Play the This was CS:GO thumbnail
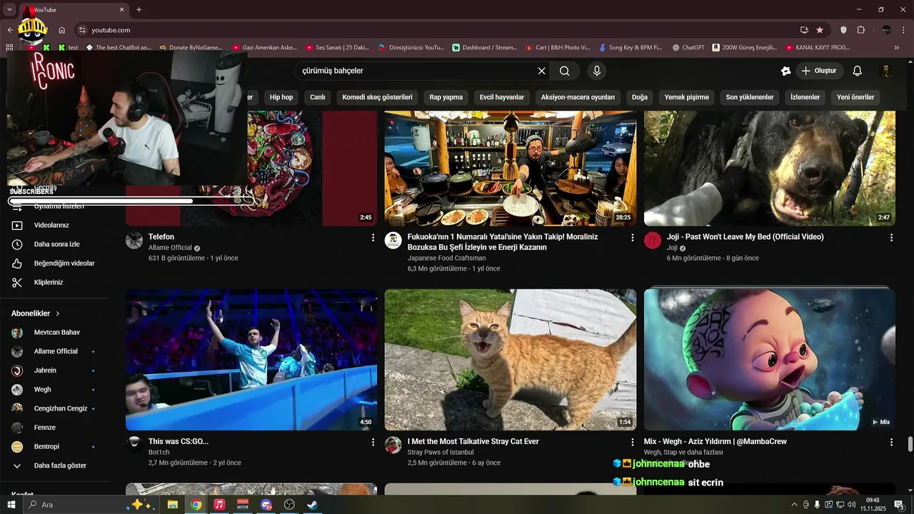Viewport: 914px width, 514px height. 251,360
